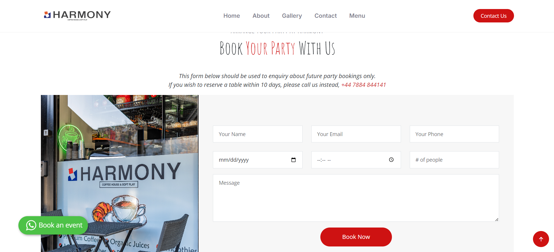Open the About menu item
The height and width of the screenshot is (252, 554).
(261, 16)
